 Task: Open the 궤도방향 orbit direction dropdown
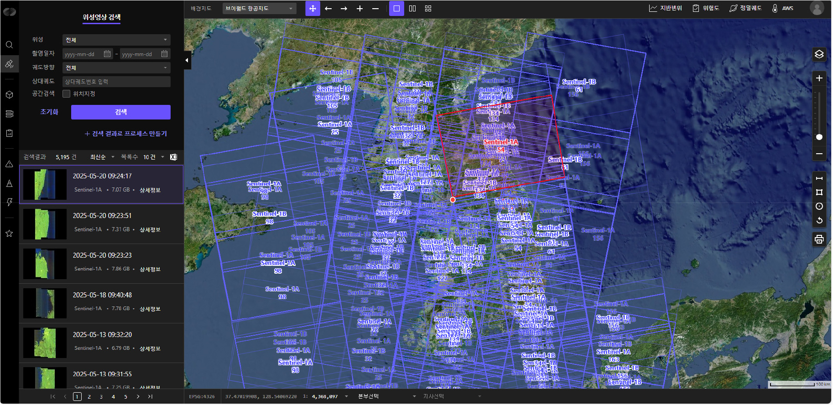(116, 68)
